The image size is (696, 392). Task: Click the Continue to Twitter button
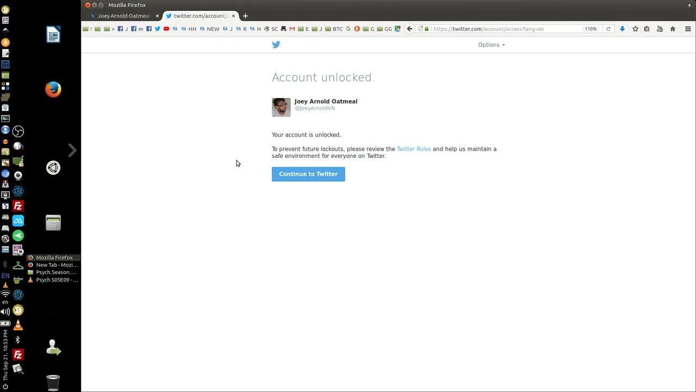coord(308,174)
